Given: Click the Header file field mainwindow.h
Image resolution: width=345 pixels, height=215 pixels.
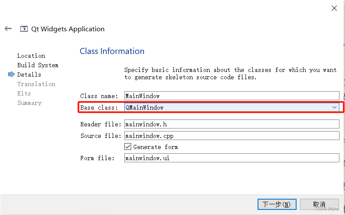Looking at the screenshot, I should [231, 124].
